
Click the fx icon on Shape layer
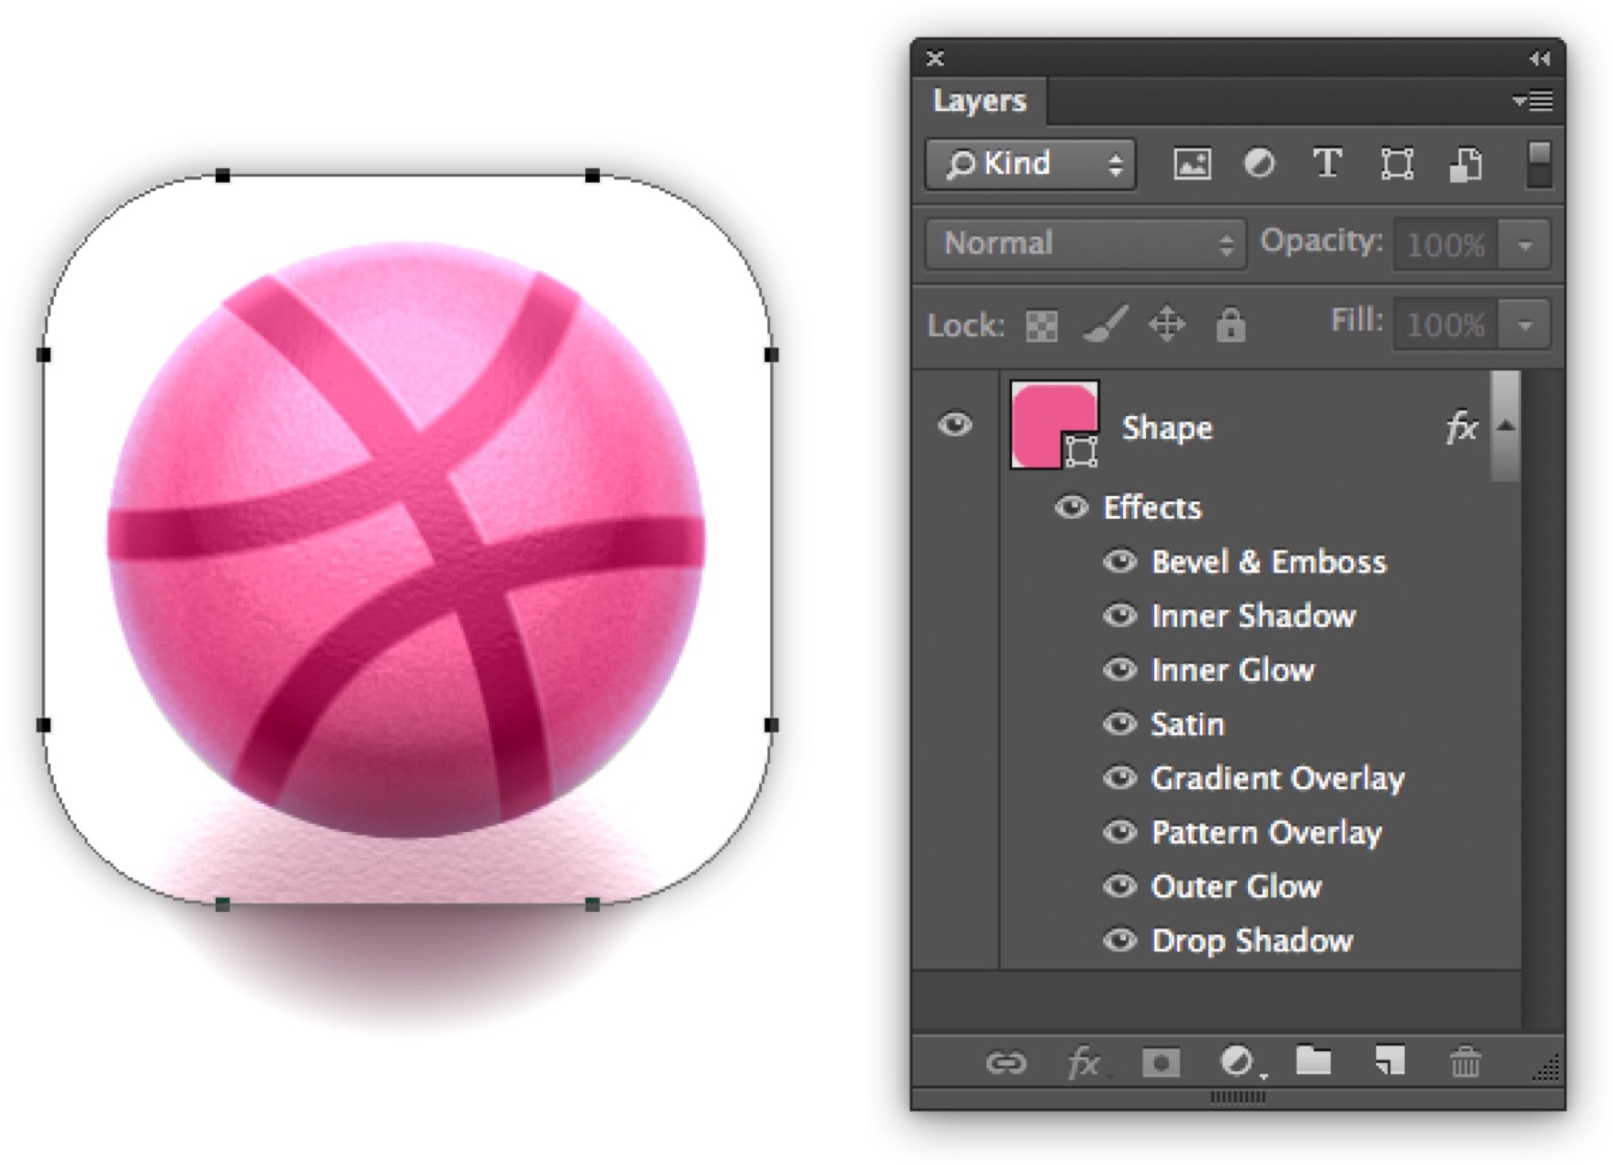[1462, 427]
